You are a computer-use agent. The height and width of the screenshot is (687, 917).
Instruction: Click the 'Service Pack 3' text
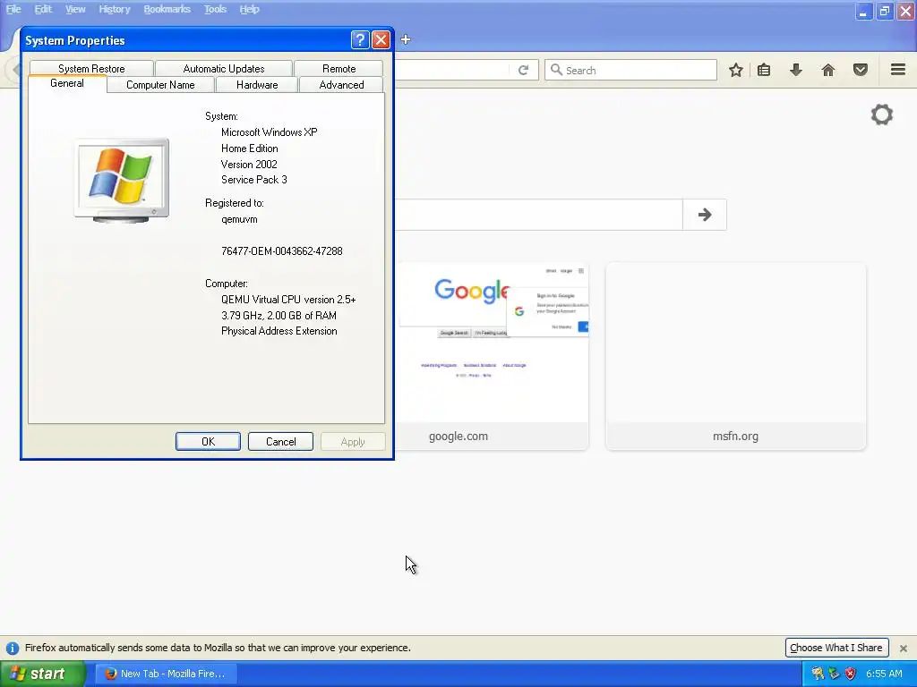tap(253, 179)
